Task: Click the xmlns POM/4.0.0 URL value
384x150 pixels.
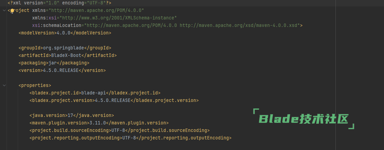Action: 96,11
